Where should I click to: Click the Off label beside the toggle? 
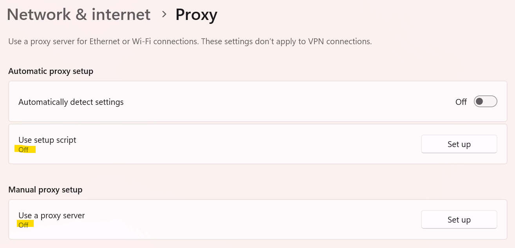[x=461, y=102]
